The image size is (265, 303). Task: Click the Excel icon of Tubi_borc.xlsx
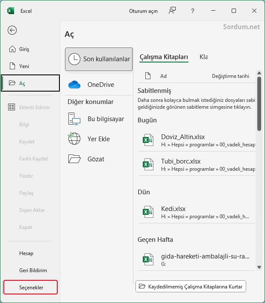point(148,164)
